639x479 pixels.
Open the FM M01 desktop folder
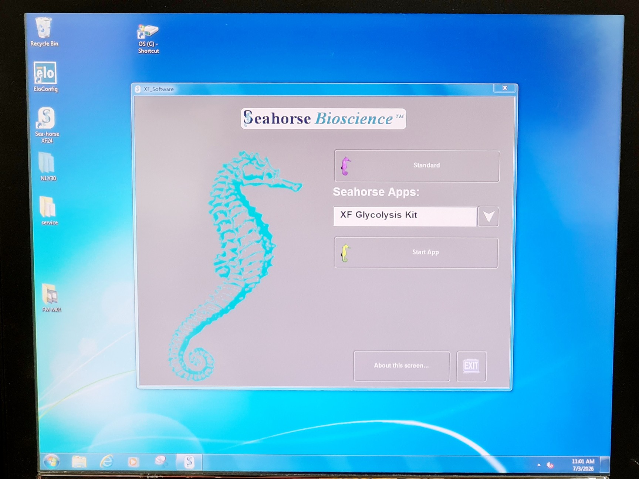[51, 298]
